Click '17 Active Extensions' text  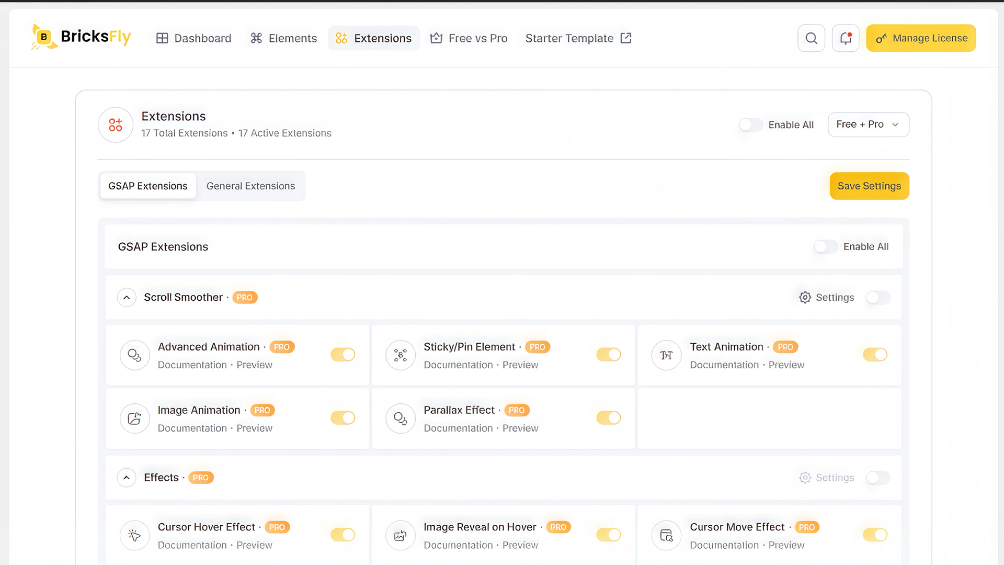pos(285,133)
